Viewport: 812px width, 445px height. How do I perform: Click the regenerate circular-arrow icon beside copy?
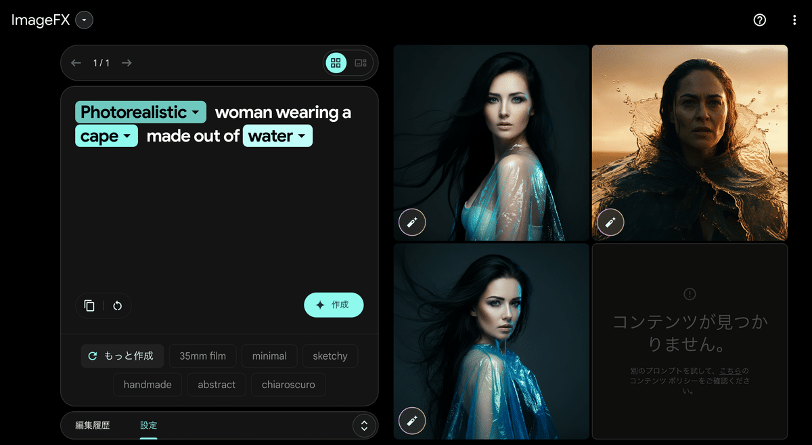pyautogui.click(x=117, y=305)
